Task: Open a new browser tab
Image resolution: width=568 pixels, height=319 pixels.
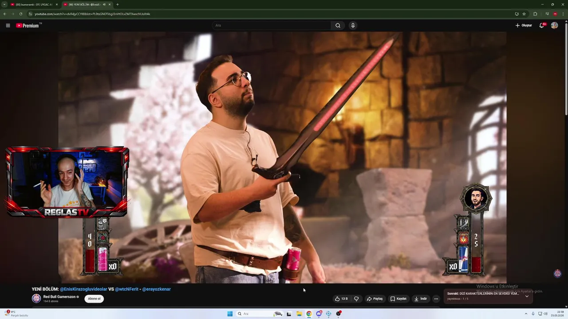Action: point(118,4)
